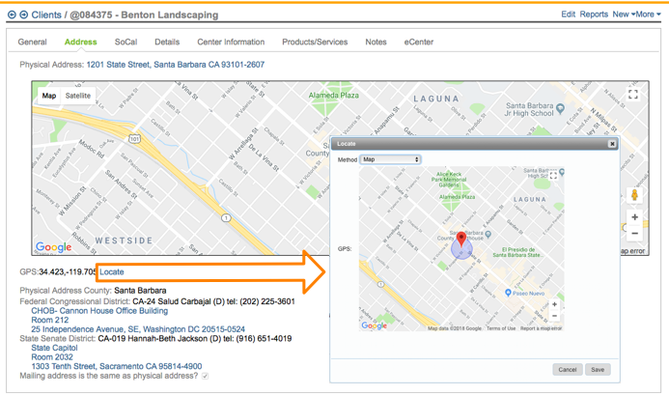
Task: Zoom out on the main map
Action: [634, 234]
